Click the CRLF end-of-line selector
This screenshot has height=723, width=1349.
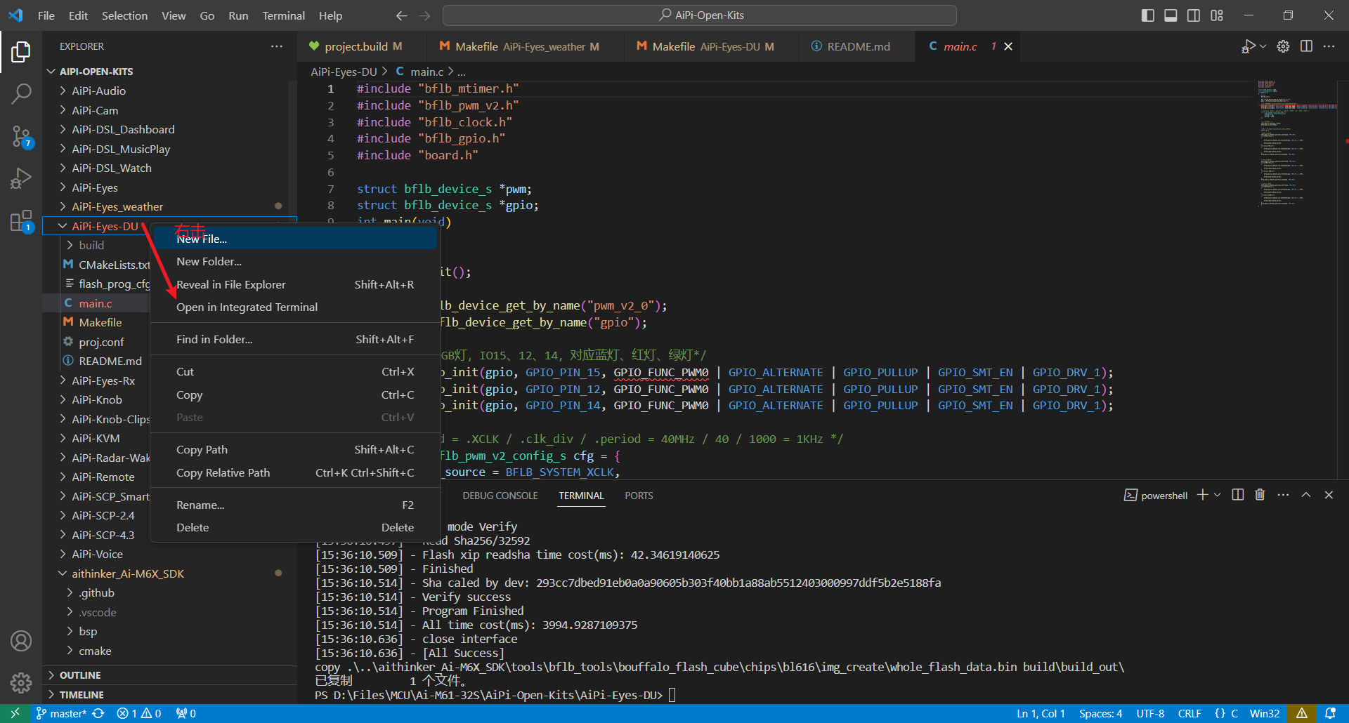point(1190,713)
